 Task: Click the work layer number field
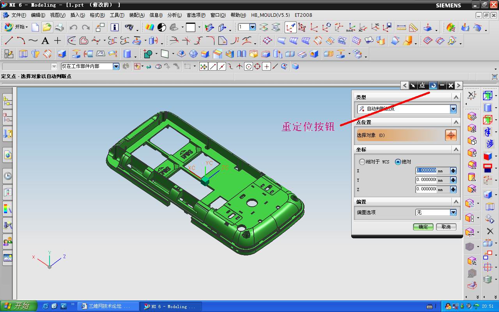pos(244,27)
